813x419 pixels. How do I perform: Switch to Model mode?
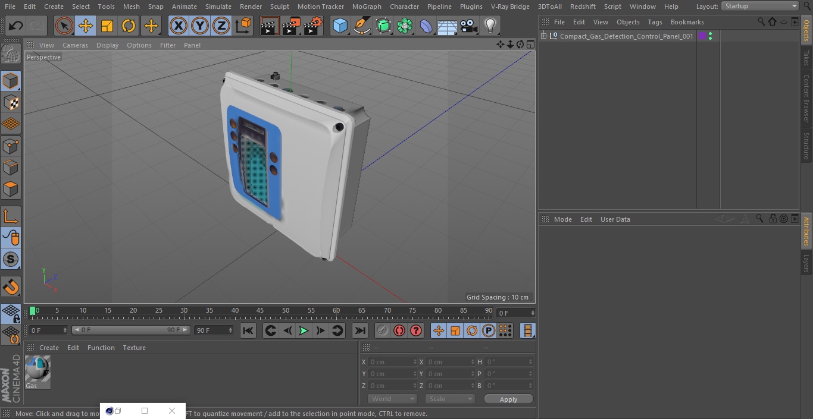tap(11, 81)
